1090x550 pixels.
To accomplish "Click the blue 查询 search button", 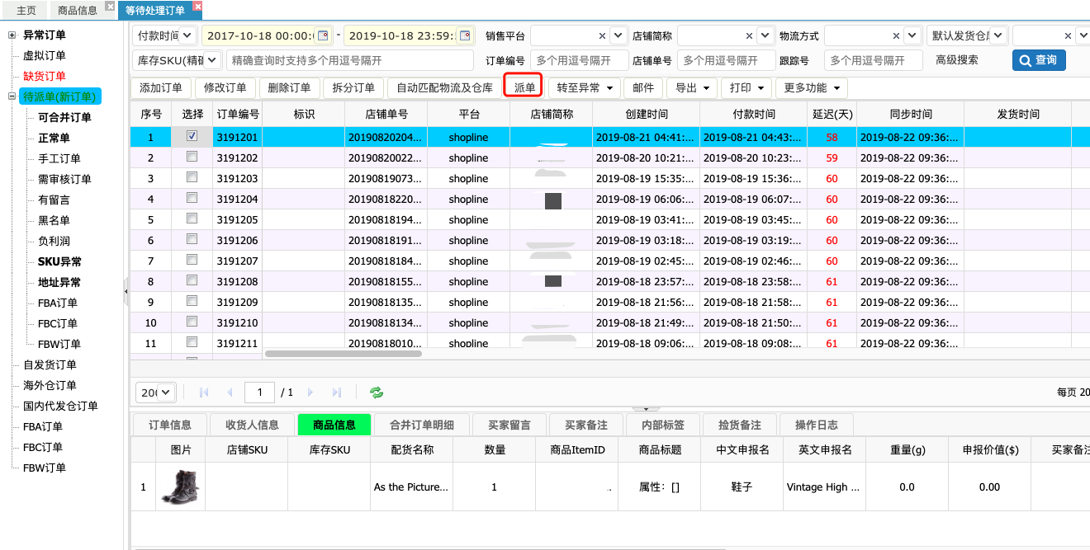I will pyautogui.click(x=1039, y=60).
